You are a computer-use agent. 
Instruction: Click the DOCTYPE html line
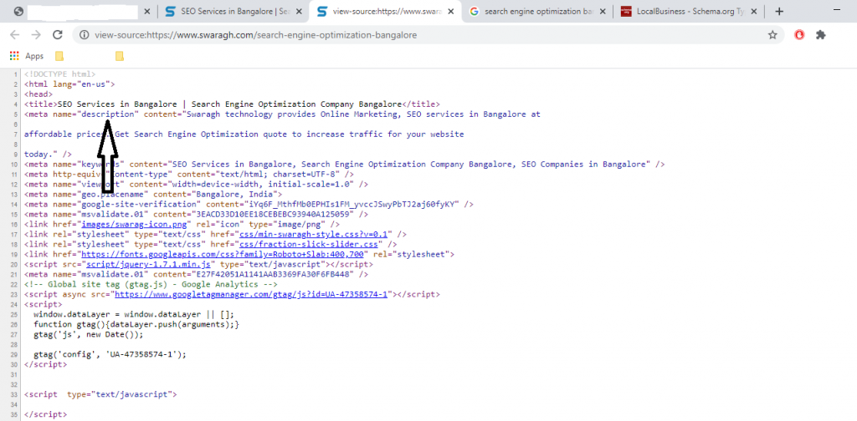(x=59, y=74)
